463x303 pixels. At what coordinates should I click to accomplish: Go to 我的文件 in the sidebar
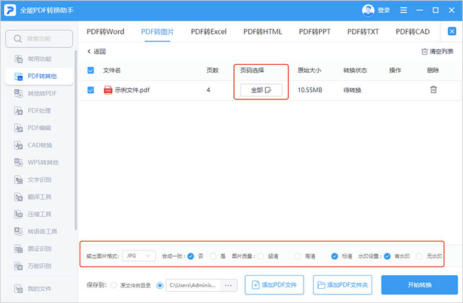(39, 288)
